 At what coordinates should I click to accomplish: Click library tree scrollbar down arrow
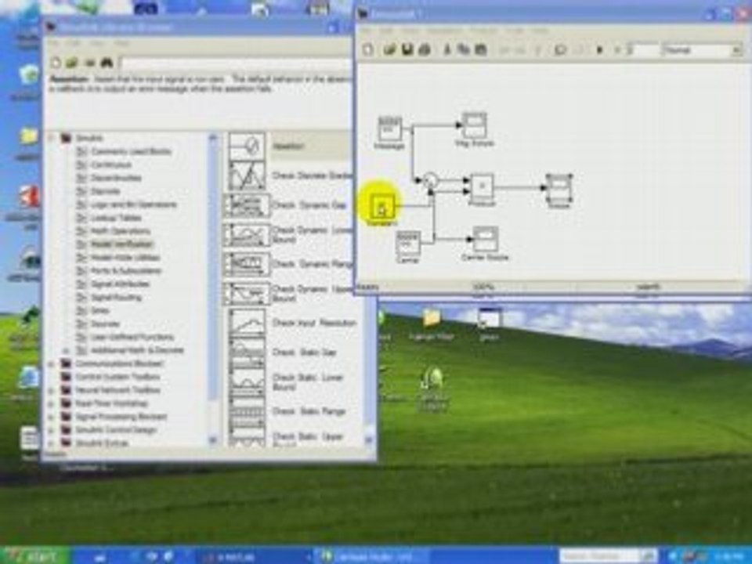click(x=213, y=439)
